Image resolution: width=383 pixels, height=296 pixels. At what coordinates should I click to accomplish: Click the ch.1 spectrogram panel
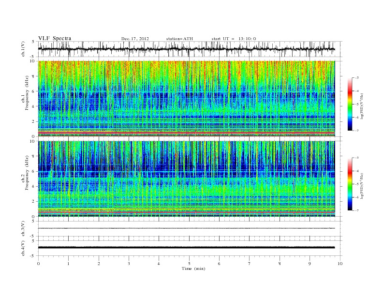click(186, 99)
